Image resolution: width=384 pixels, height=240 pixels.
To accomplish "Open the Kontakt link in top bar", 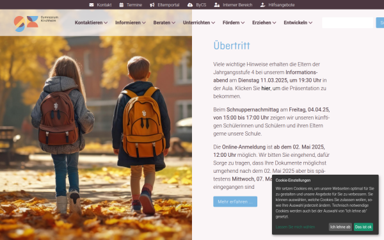I will [x=104, y=5].
